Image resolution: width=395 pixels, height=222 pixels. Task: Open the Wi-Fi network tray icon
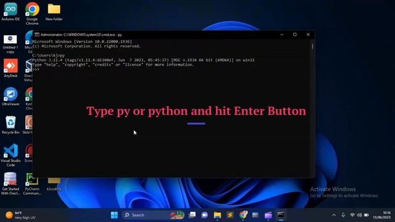[x=352, y=215]
